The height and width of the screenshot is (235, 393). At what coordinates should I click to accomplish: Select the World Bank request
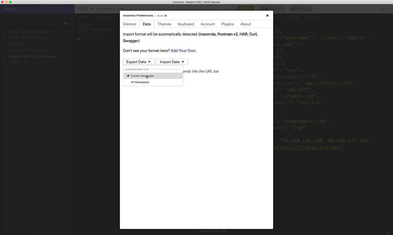pos(19,44)
